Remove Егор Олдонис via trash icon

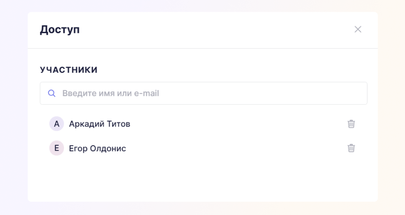tap(351, 148)
